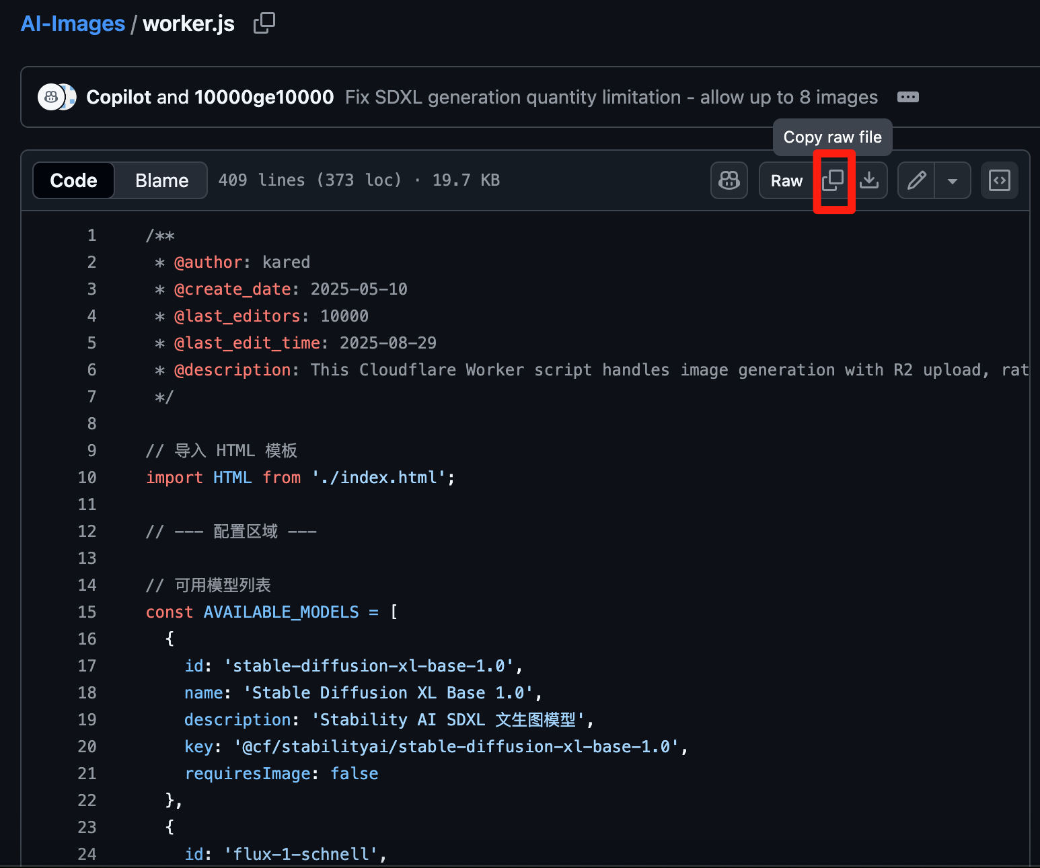Open more edit options dropdown arrow

tap(953, 180)
